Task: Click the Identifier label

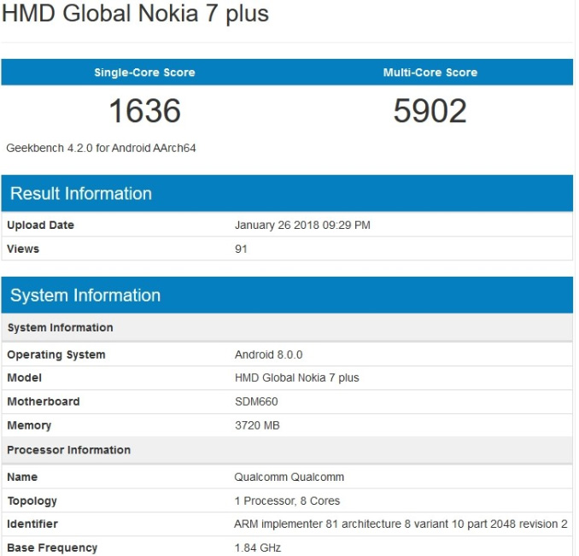Action: (x=32, y=524)
